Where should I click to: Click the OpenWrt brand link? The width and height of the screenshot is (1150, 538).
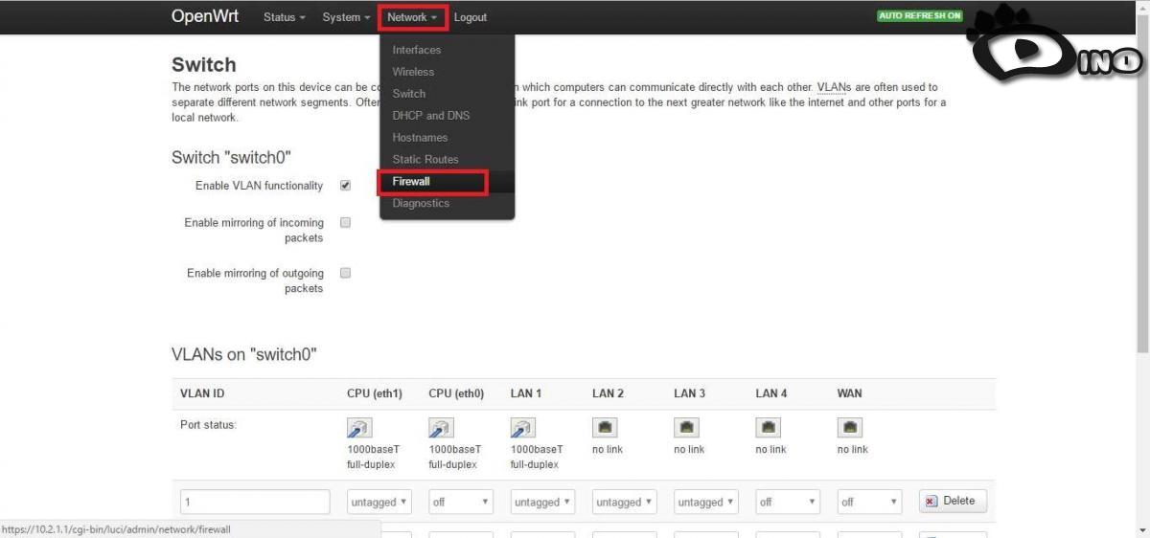click(205, 16)
